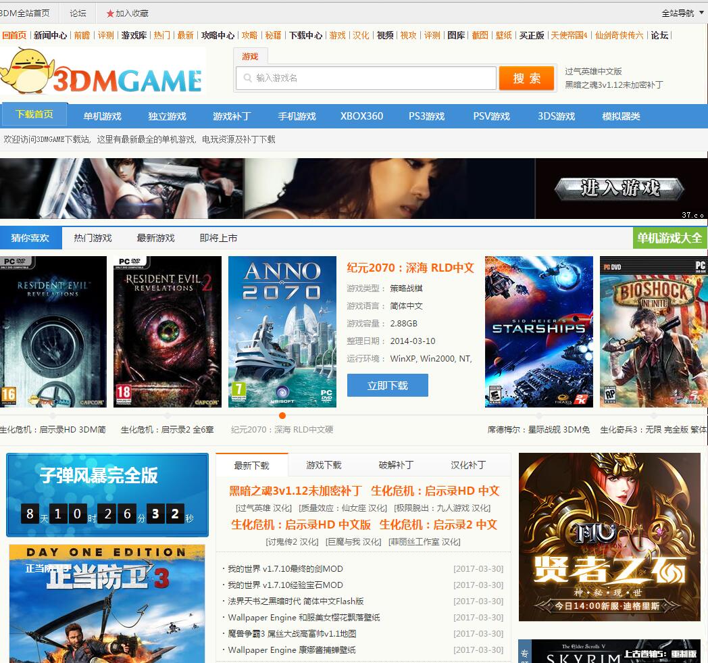The image size is (708, 663).
Task: Click the 输入游戏名 search field
Action: [366, 78]
